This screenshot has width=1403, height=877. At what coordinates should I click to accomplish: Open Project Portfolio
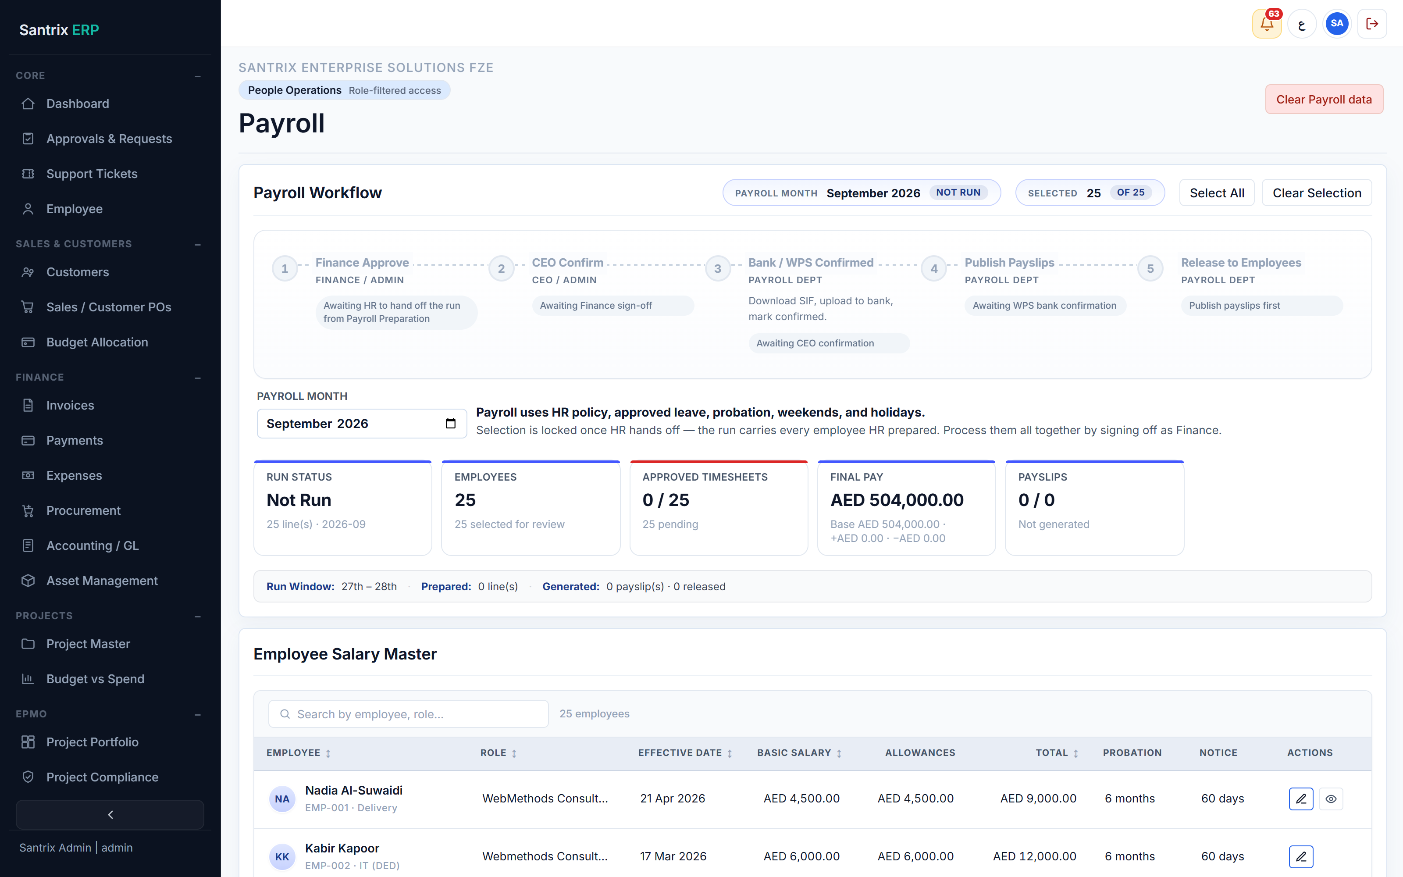110,742
